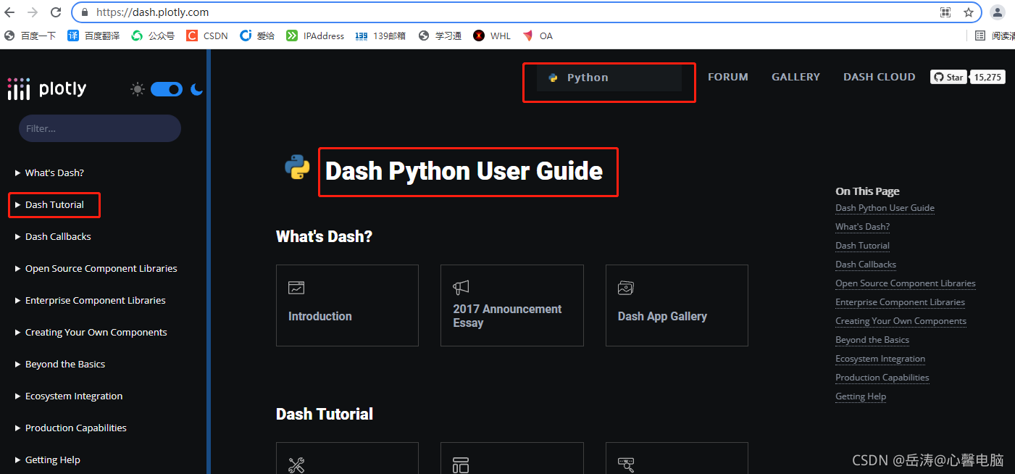Reload the page with the refresh icon
1015x474 pixels.
pyautogui.click(x=56, y=12)
